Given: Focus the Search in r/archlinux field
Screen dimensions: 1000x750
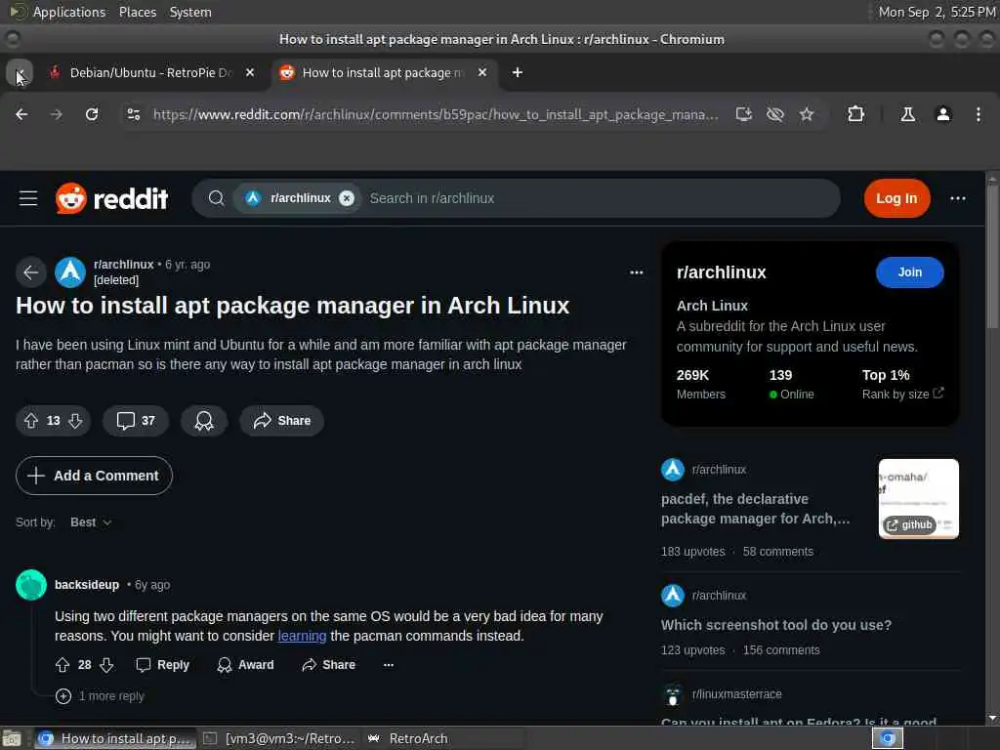Looking at the screenshot, I should pyautogui.click(x=600, y=198).
